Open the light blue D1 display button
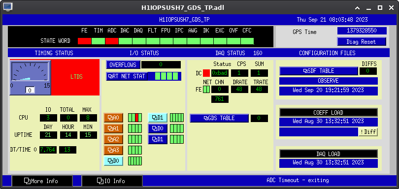399x189 pixels. [158, 118]
